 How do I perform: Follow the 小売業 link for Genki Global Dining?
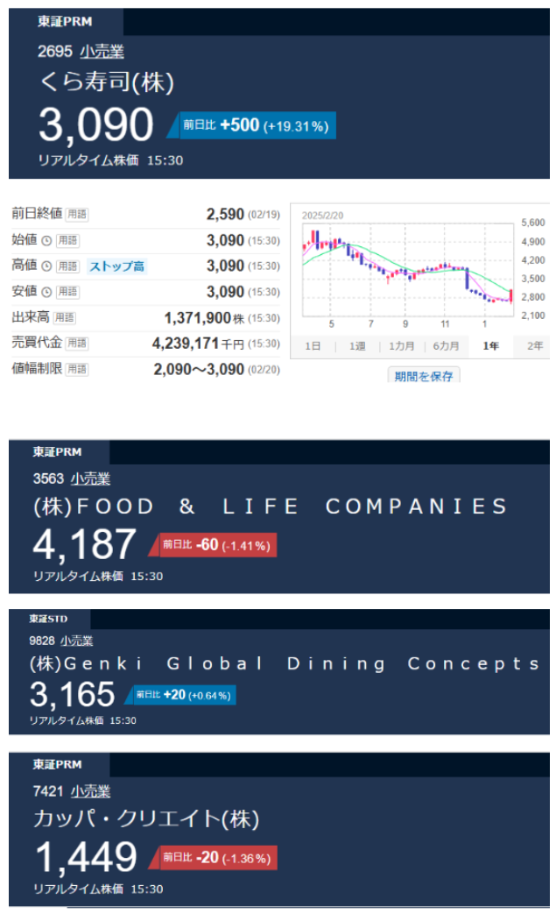[x=76, y=641]
